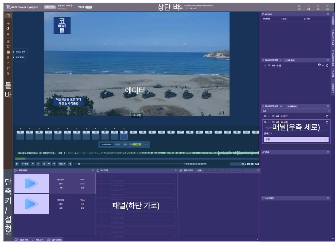The width and height of the screenshot is (335, 242).
Task: Hide annotation #1 무기 with eye icon
Action: pyautogui.click(x=265, y=116)
